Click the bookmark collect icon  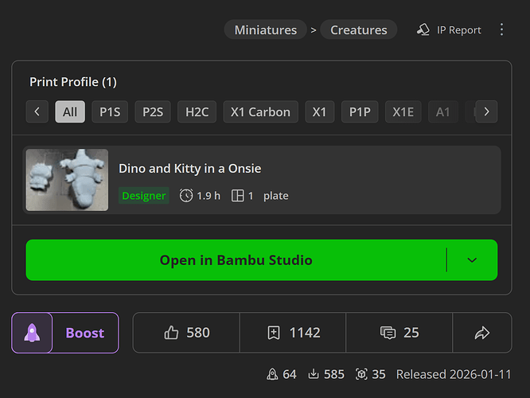274,333
